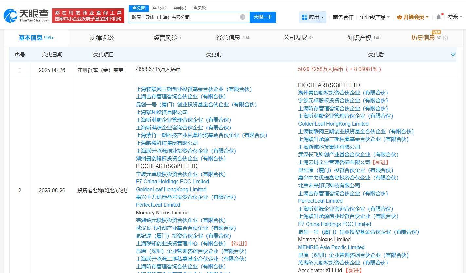Open MEMRIS Asia Pacific Limited link
Viewport: 466px width, 273px height.
331,247
